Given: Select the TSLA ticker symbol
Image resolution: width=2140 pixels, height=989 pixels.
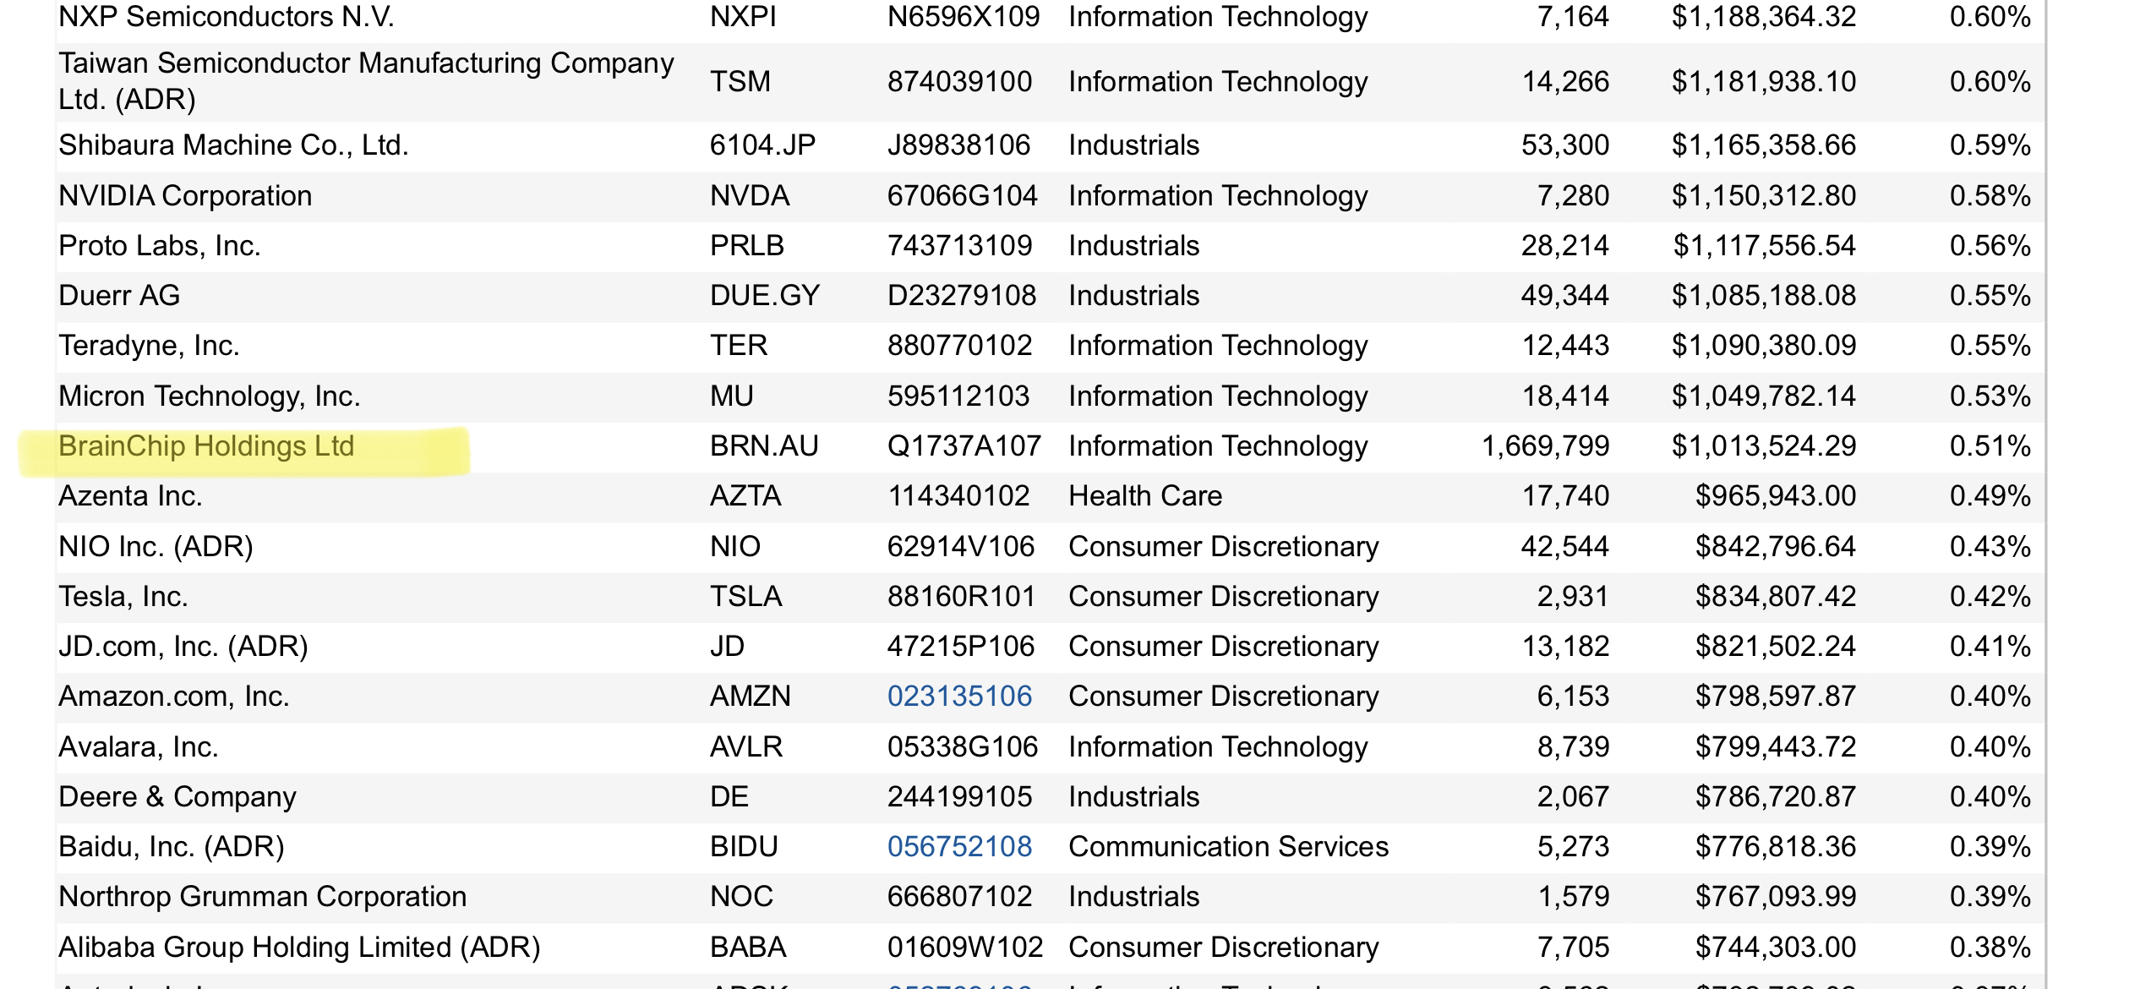Looking at the screenshot, I should coord(745,597).
